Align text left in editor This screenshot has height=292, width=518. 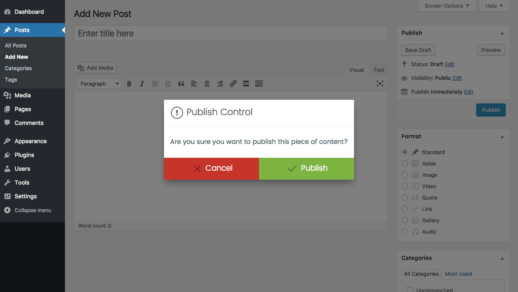coord(194,84)
